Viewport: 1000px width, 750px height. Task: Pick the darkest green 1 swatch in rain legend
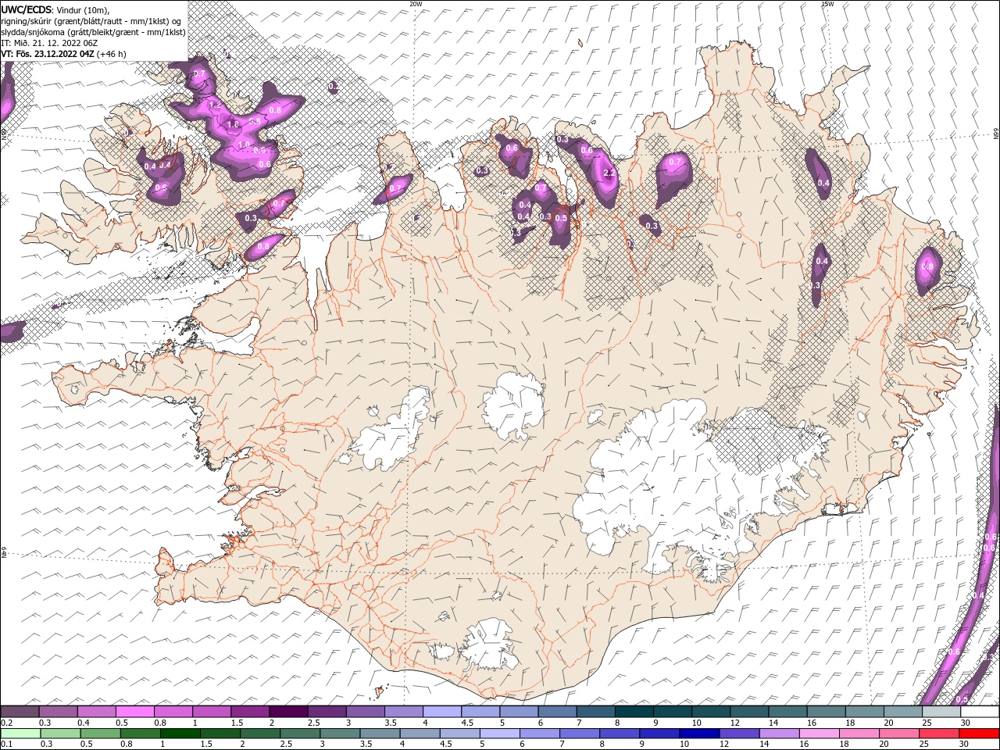(180, 734)
